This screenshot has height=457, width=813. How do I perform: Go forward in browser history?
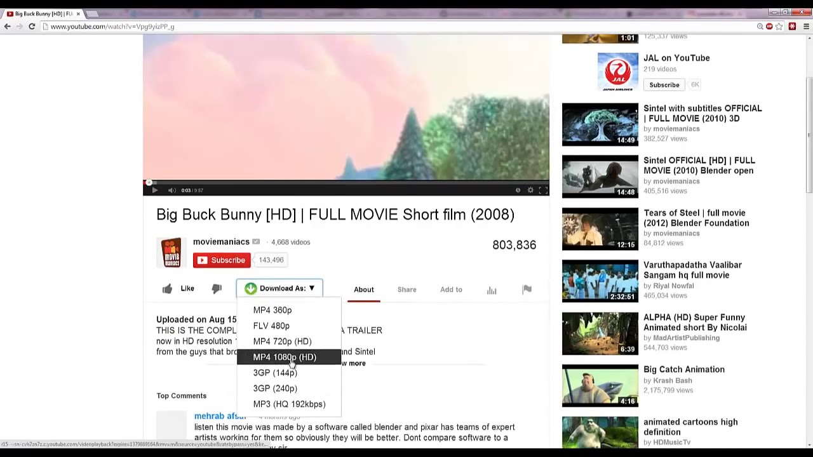click(x=19, y=26)
